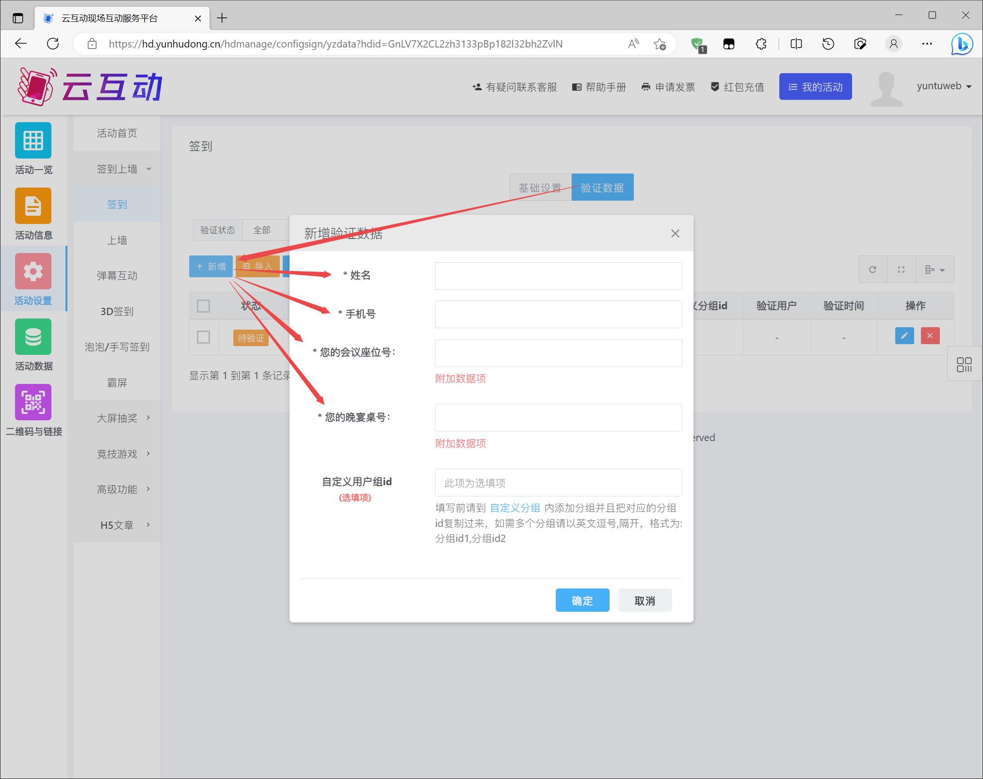Image resolution: width=983 pixels, height=779 pixels.
Task: Open the 活动数据 database icon
Action: (x=33, y=336)
